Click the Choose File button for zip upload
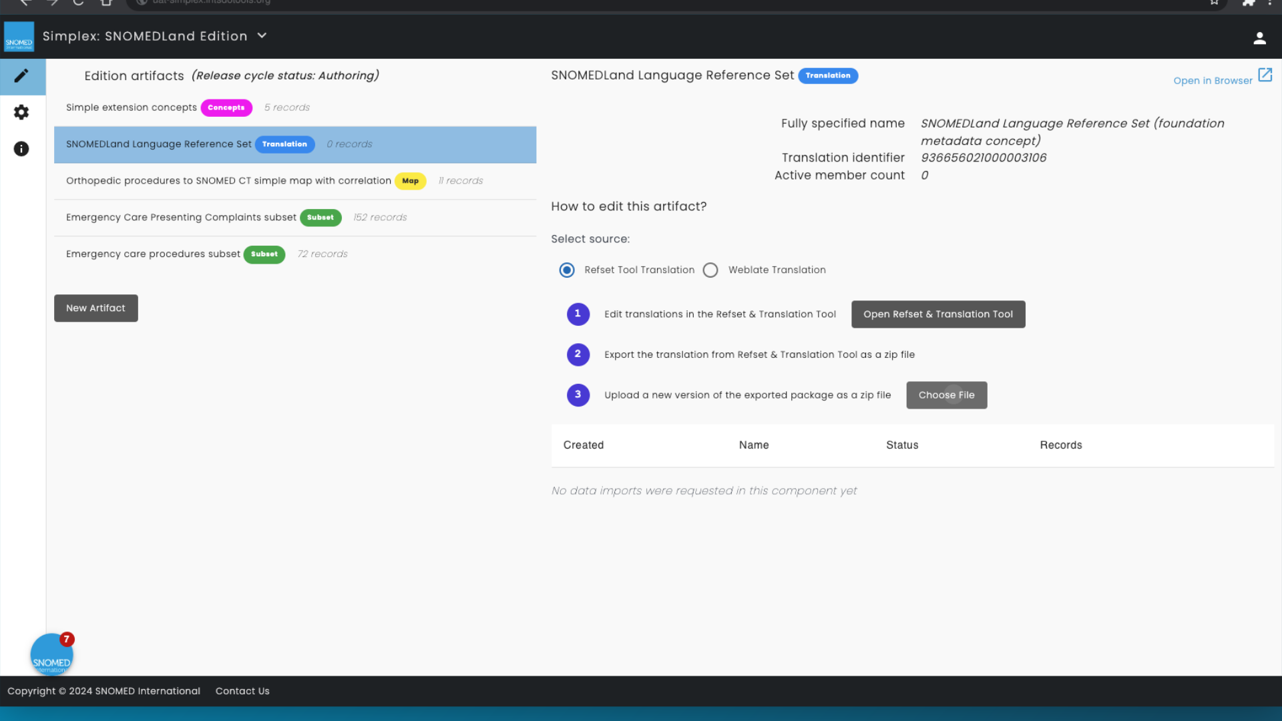Screen dimensions: 1282x721 click(x=947, y=395)
